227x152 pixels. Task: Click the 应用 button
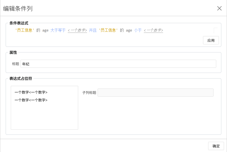point(211,40)
